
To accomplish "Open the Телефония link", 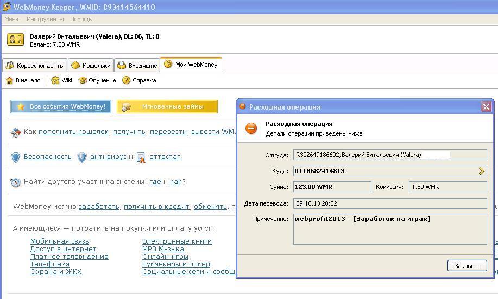I will 50,264.
